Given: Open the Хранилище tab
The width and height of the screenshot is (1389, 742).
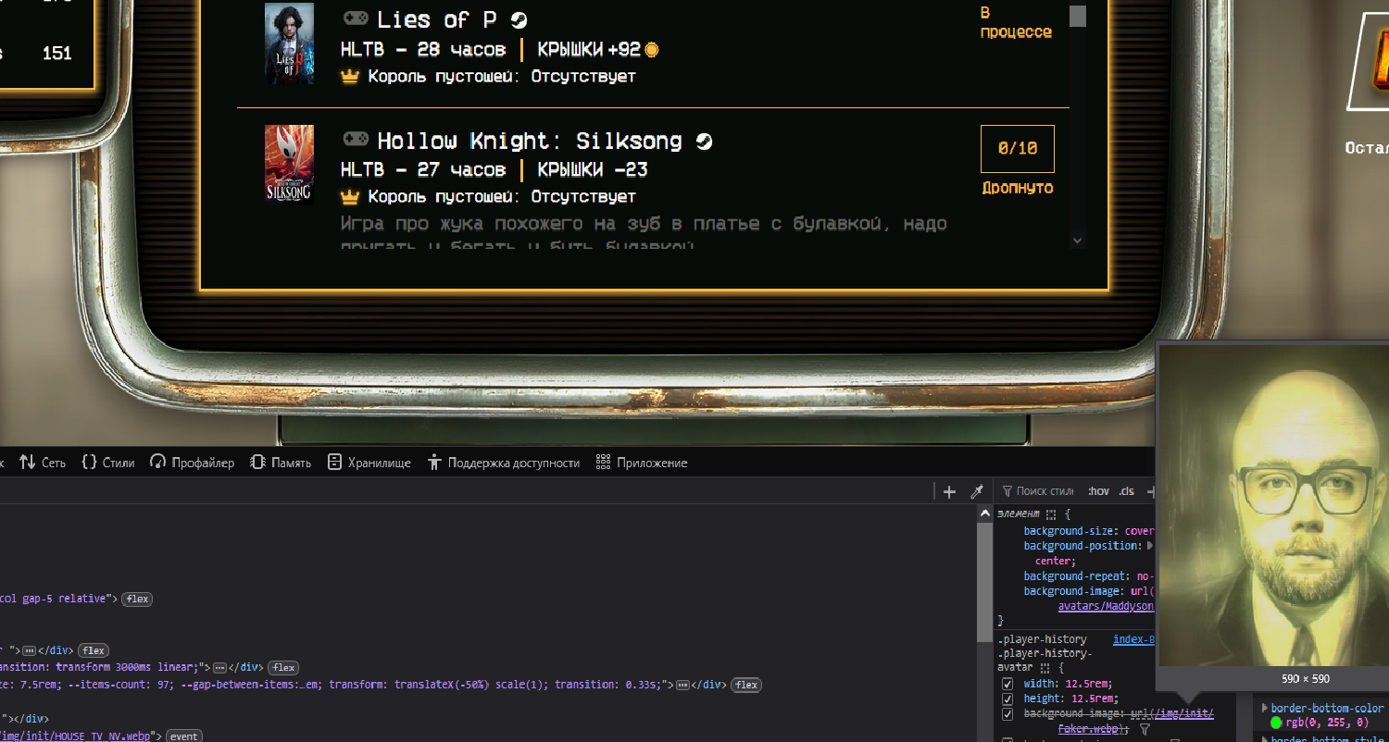Looking at the screenshot, I should 369,462.
